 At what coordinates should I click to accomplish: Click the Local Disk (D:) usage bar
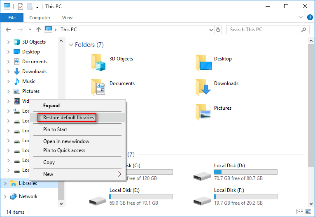click(245, 172)
